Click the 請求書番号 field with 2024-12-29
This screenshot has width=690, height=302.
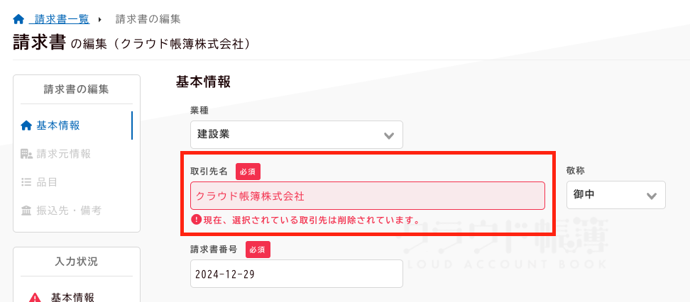296,274
